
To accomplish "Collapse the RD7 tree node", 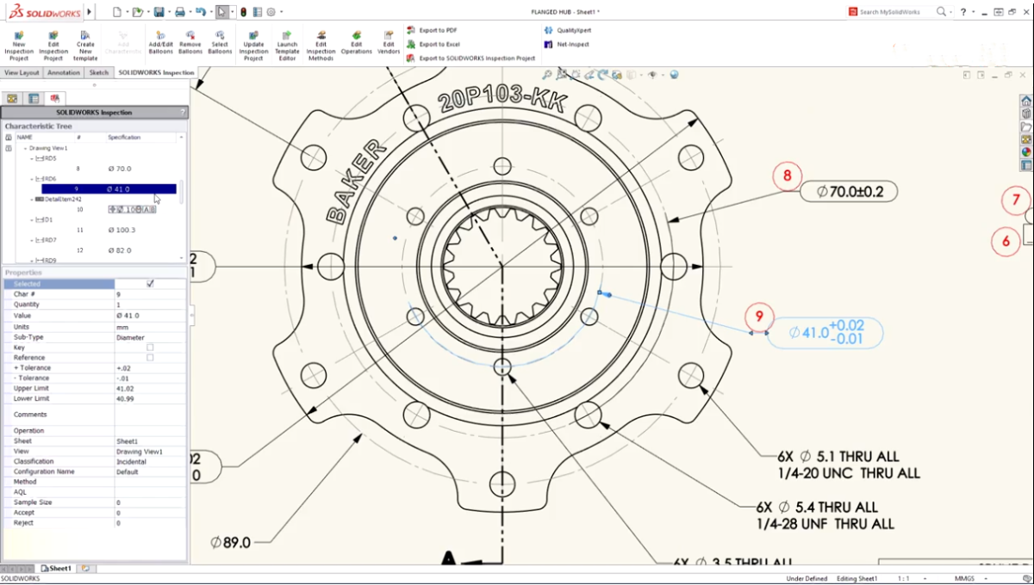I will point(32,241).
